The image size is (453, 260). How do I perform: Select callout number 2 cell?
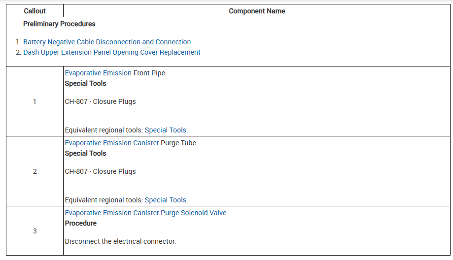35,171
